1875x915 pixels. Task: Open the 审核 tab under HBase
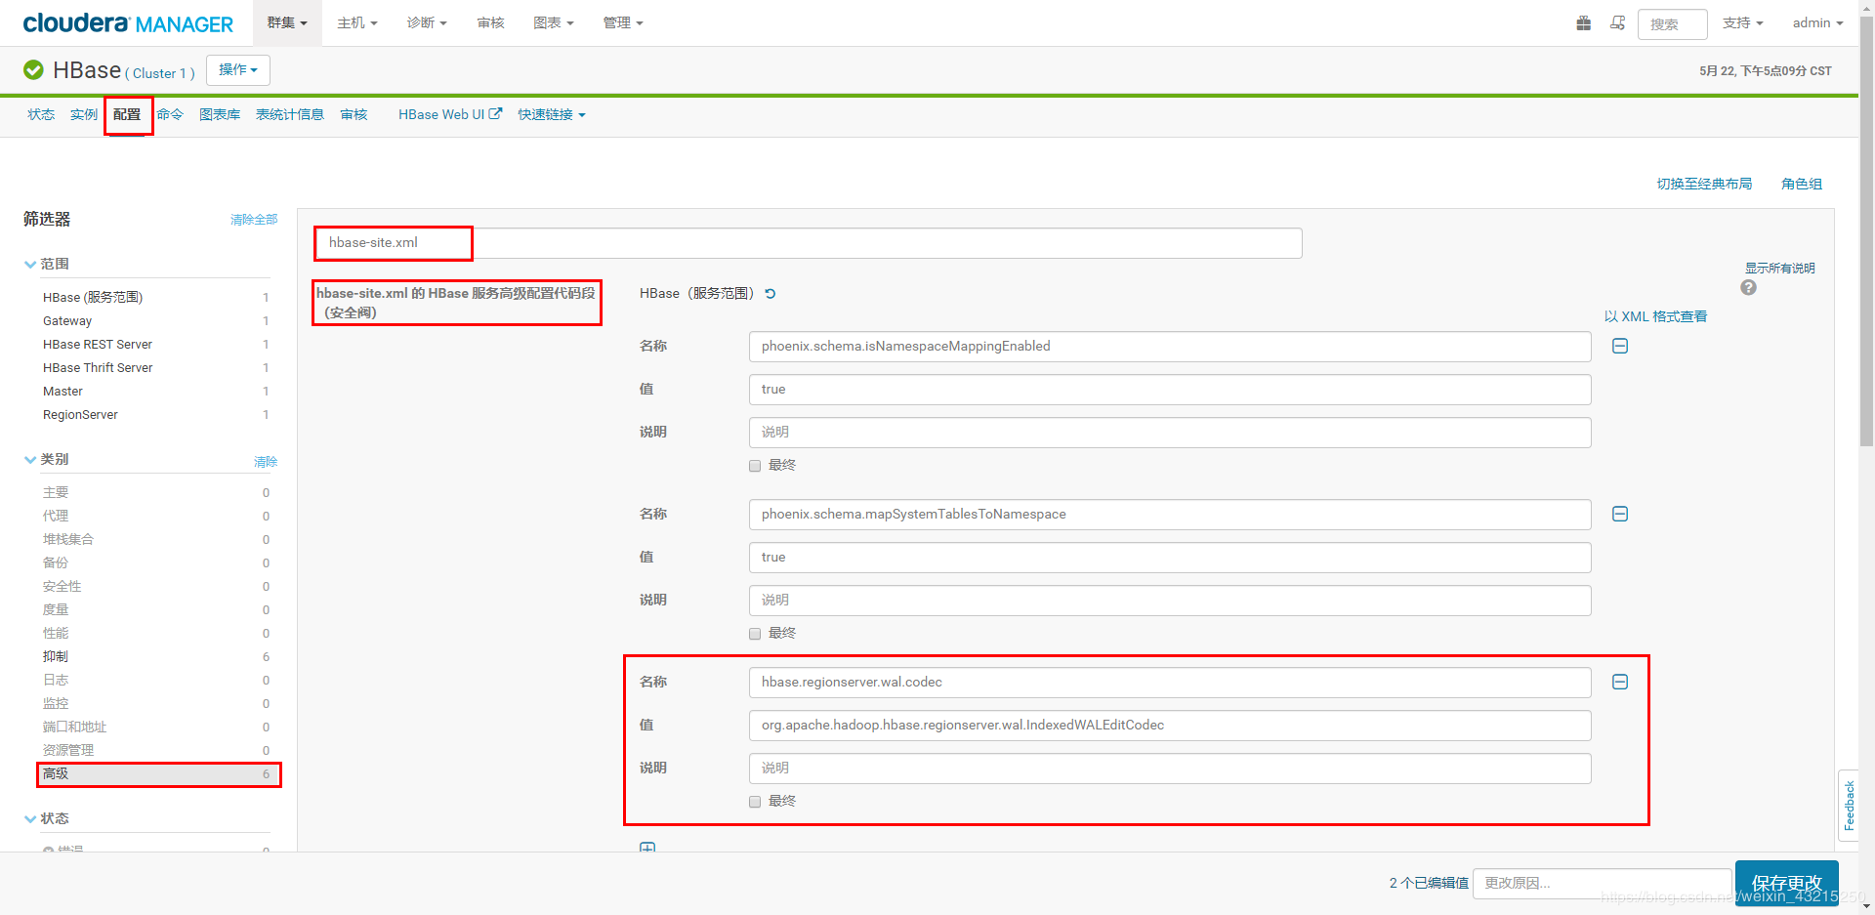(354, 114)
